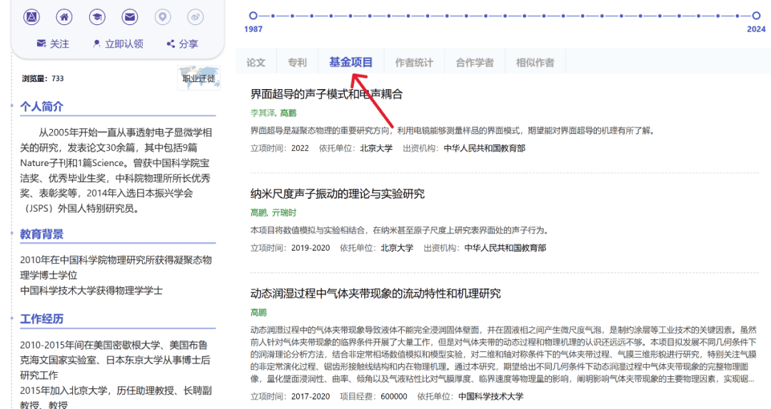Open the 作者统计 tab
Image resolution: width=771 pixels, height=409 pixels.
(414, 63)
